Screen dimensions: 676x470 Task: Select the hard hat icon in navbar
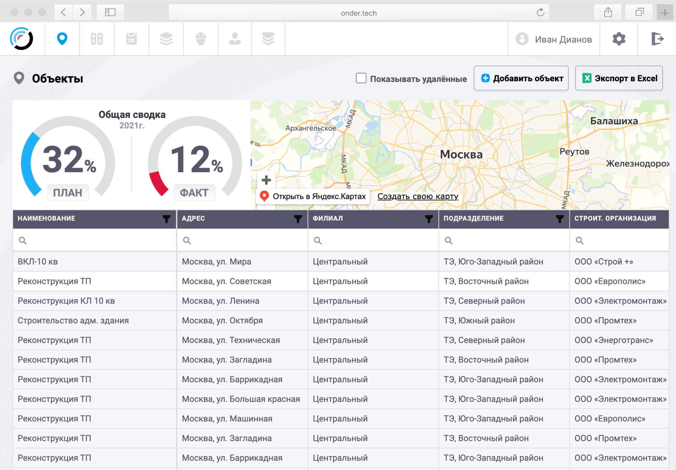coord(201,39)
